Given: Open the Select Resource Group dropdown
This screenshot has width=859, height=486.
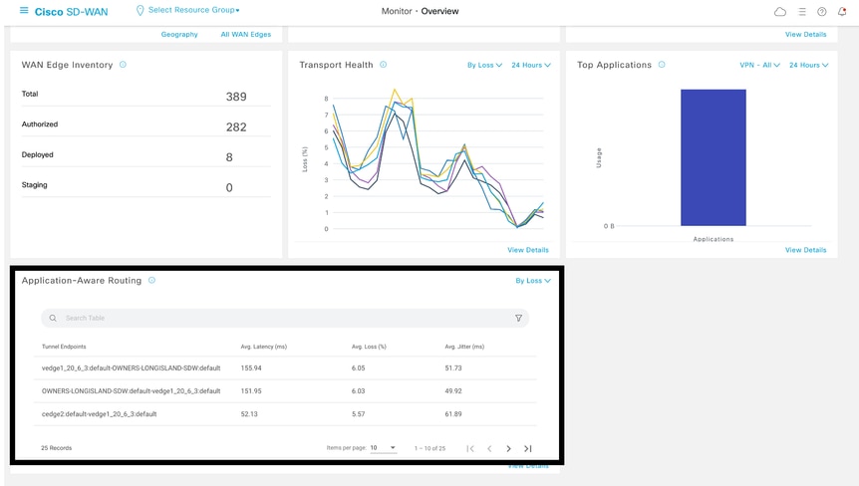Looking at the screenshot, I should pos(187,10).
